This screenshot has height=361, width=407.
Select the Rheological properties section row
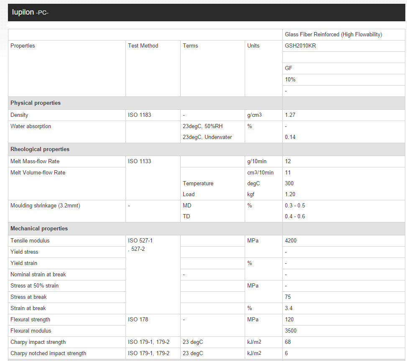point(40,149)
